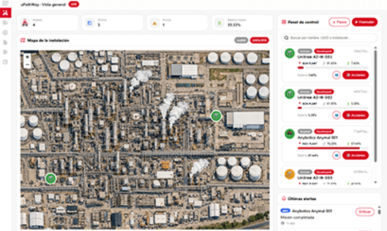Toggle the red satellite map view button
The image size is (387, 231).
(x=259, y=40)
